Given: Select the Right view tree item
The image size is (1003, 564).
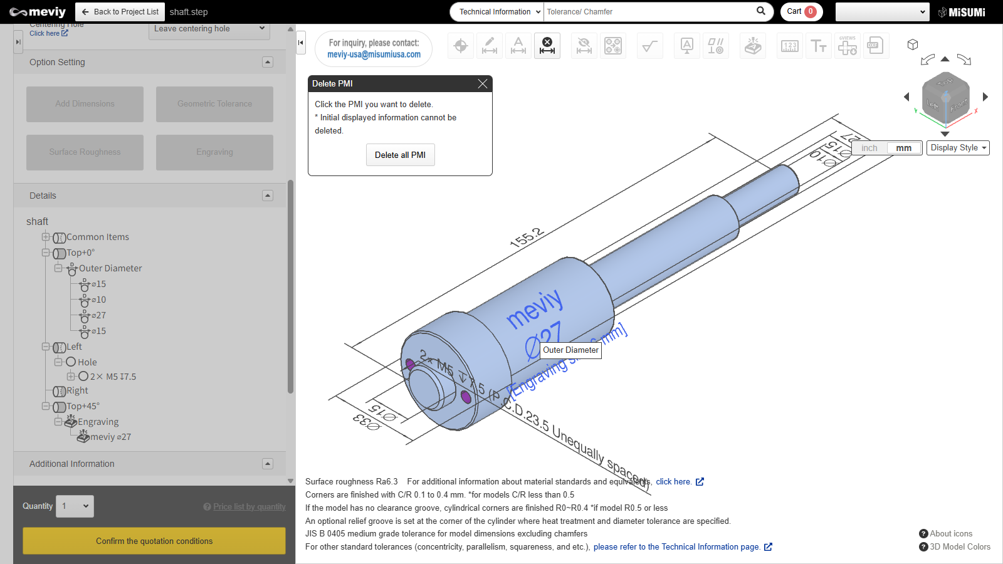Looking at the screenshot, I should click(77, 390).
